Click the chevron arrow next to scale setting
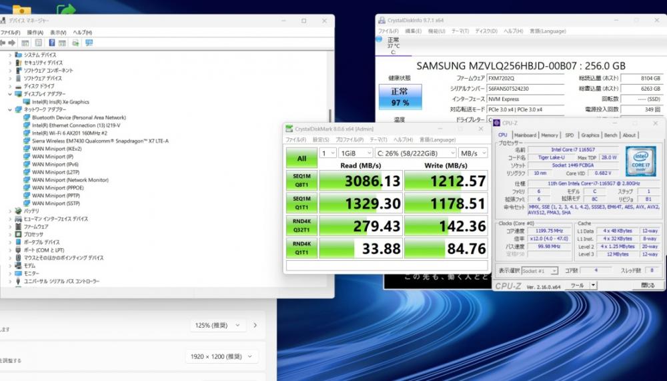 255,325
